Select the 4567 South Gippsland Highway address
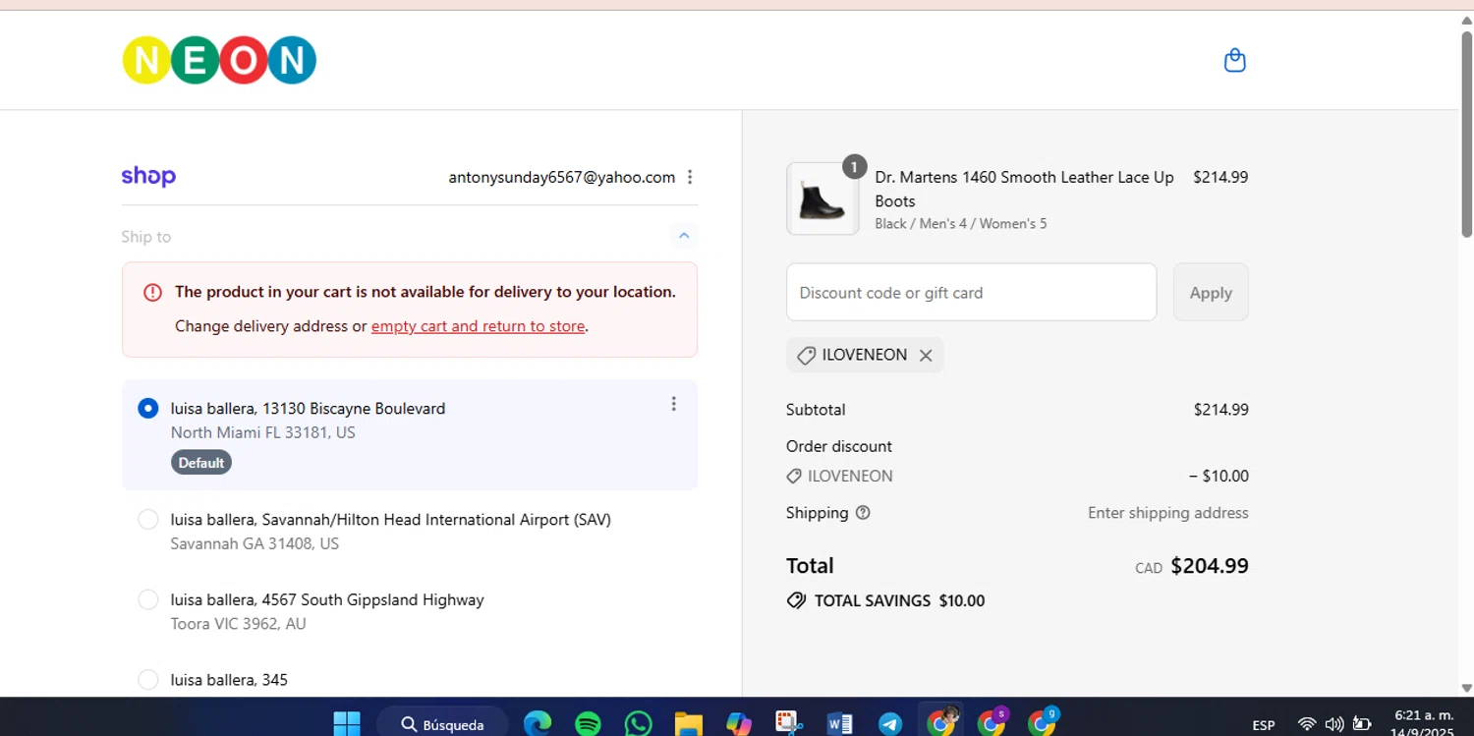 (147, 599)
